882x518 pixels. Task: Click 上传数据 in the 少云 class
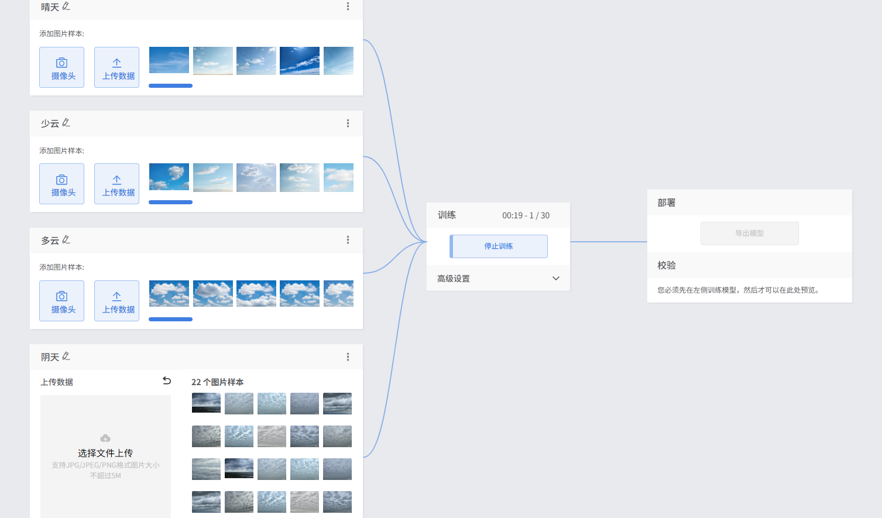click(117, 184)
